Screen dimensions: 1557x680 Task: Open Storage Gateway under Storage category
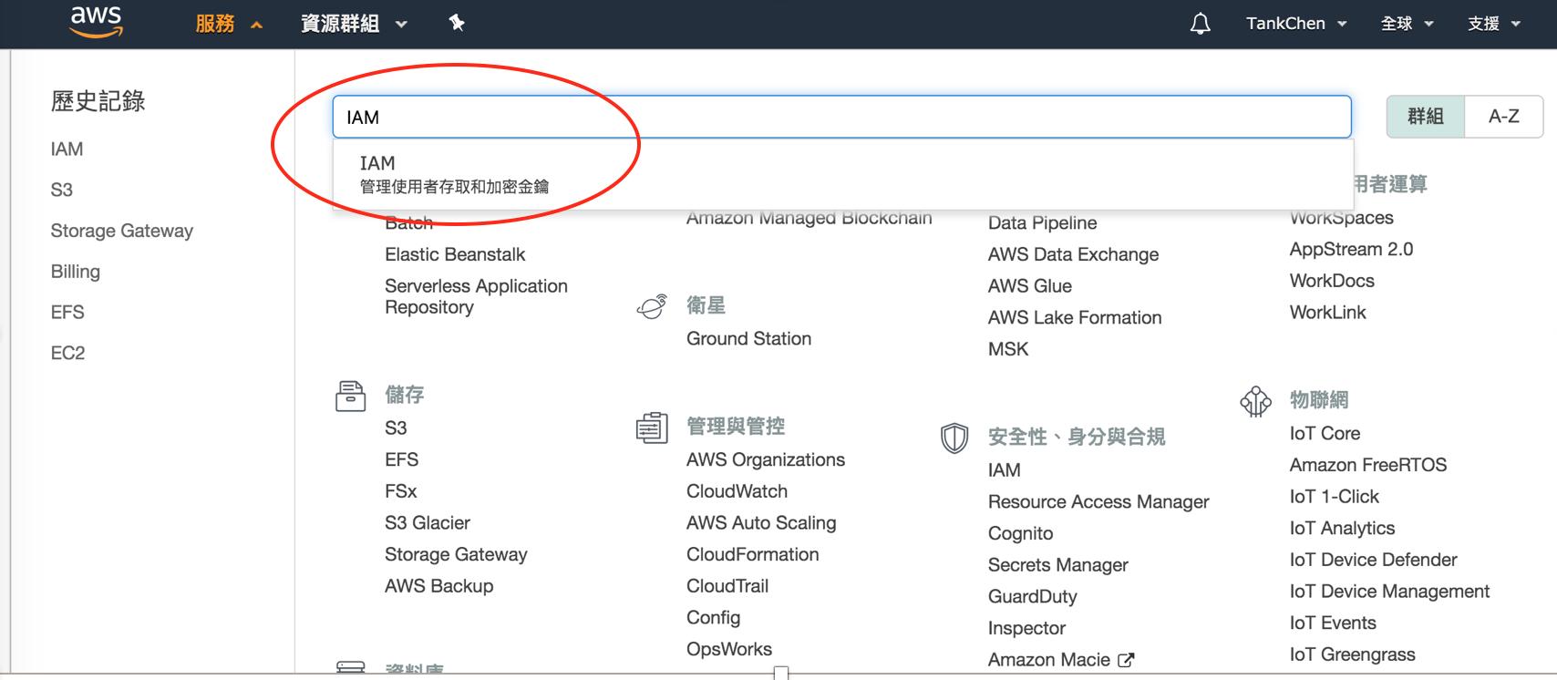456,554
